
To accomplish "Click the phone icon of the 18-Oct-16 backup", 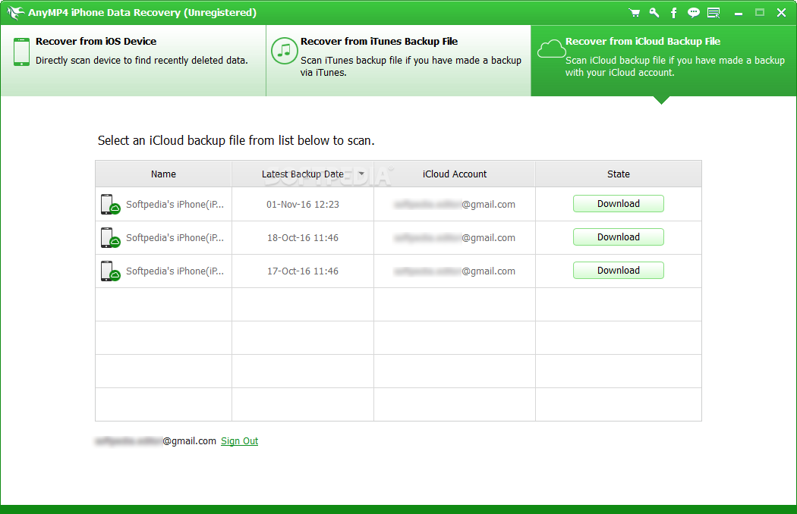I will coord(110,238).
